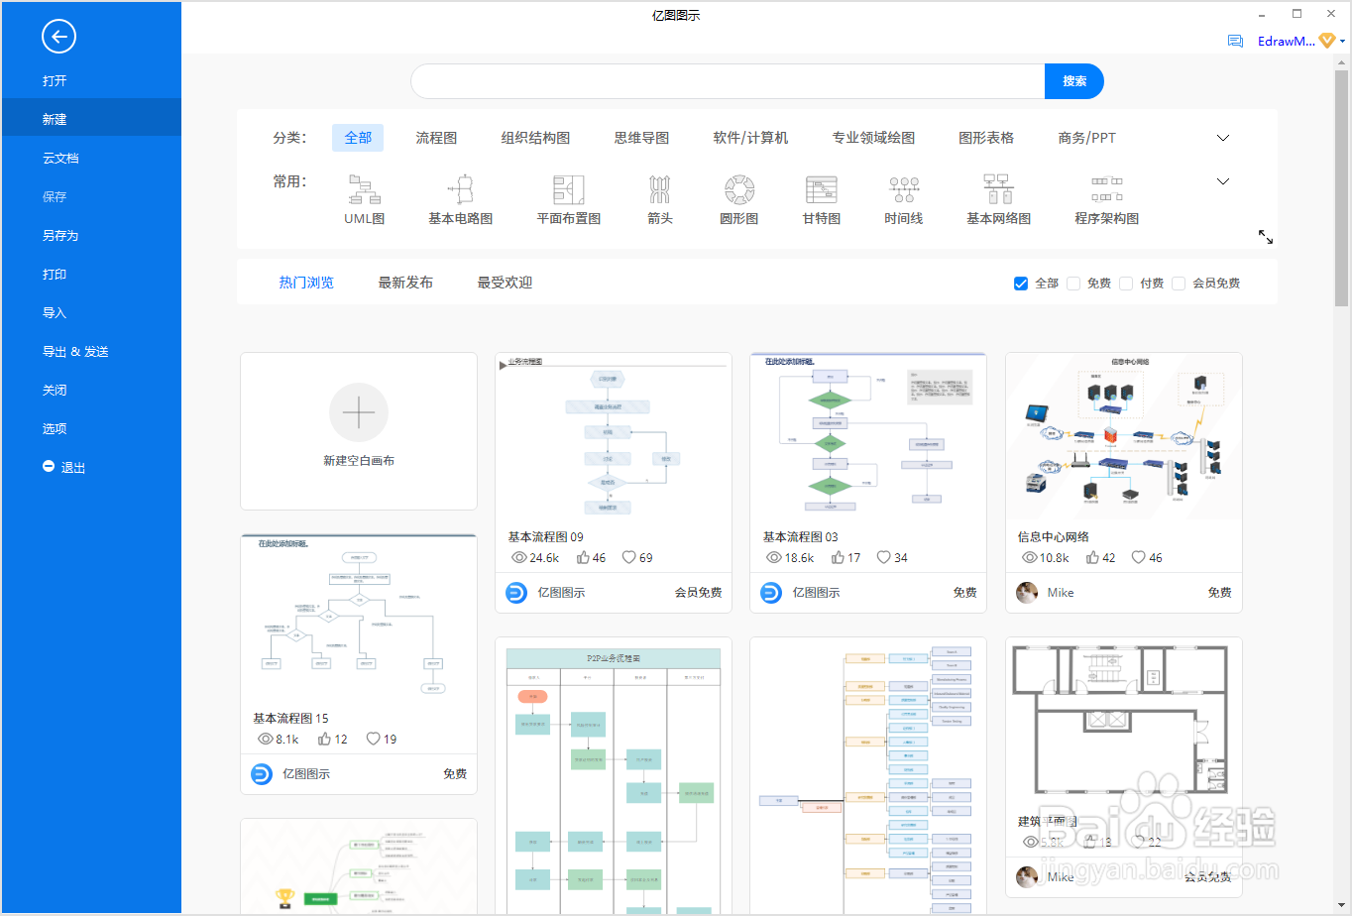Click the plus icon for 新建空白画布

(x=359, y=412)
